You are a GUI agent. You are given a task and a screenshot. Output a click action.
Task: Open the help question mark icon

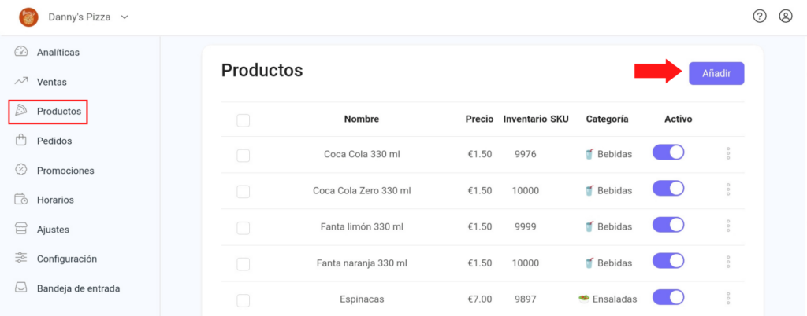[760, 17]
